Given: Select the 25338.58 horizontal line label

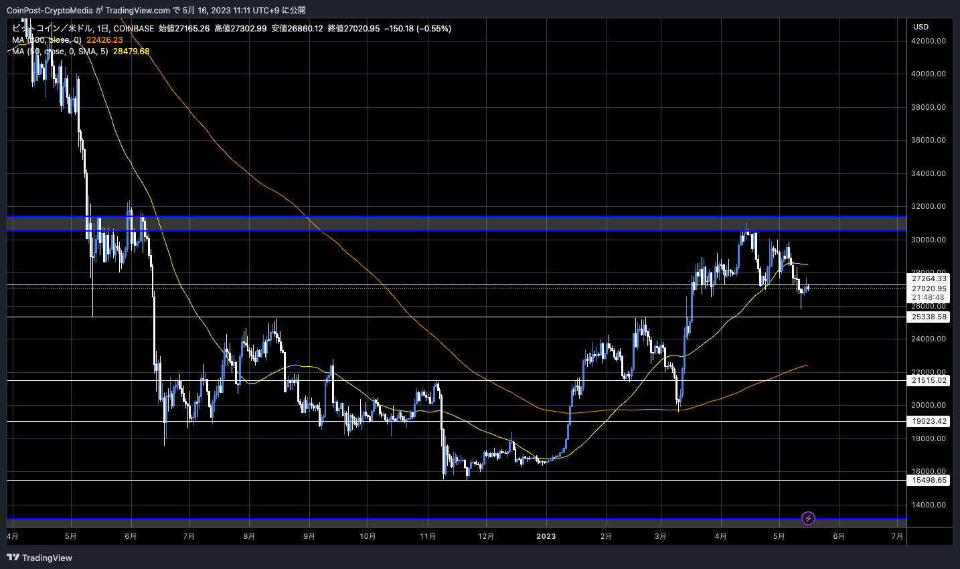Looking at the screenshot, I should 929,317.
